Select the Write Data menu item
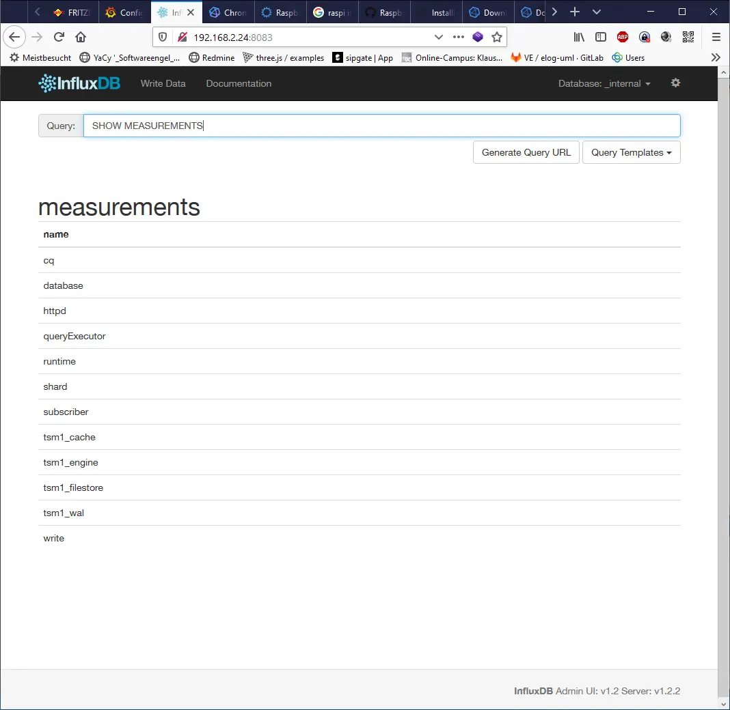730x710 pixels. tap(163, 83)
